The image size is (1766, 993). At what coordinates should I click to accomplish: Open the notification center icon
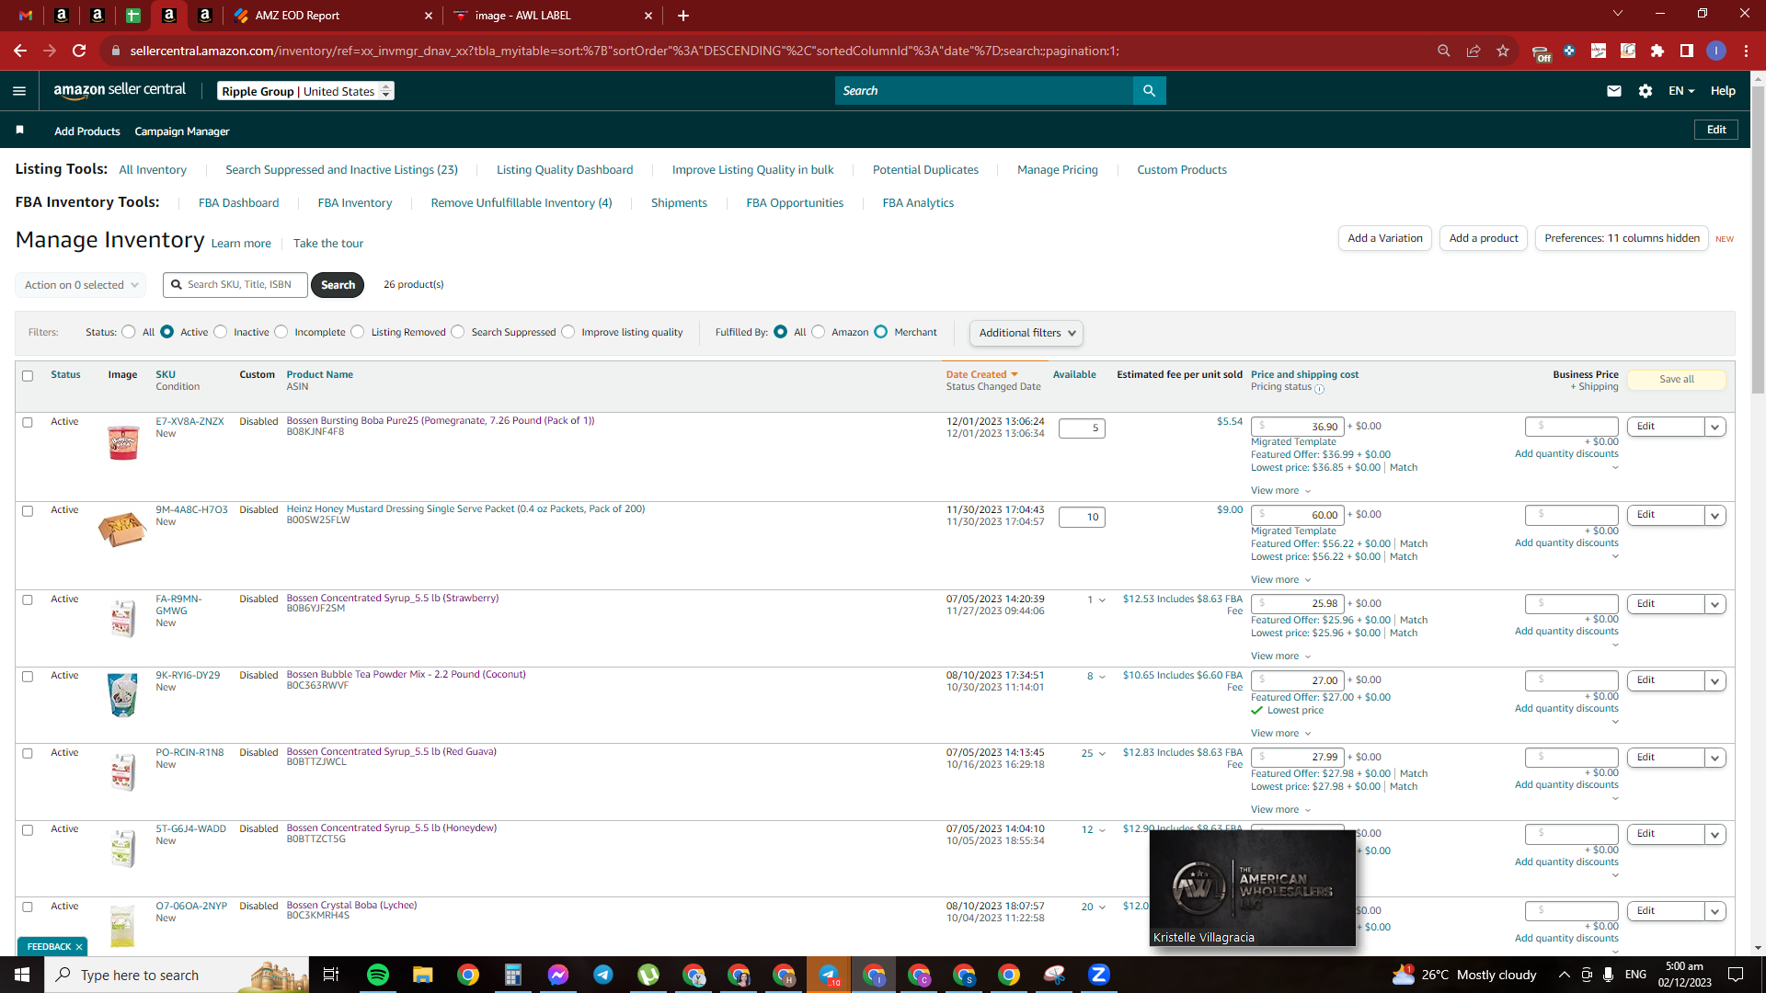coord(1736,975)
